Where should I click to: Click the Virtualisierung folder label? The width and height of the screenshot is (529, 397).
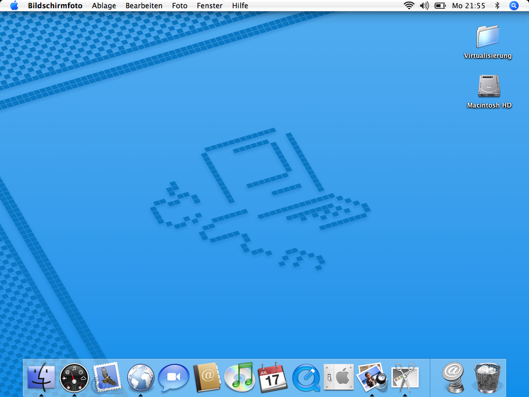(x=488, y=56)
